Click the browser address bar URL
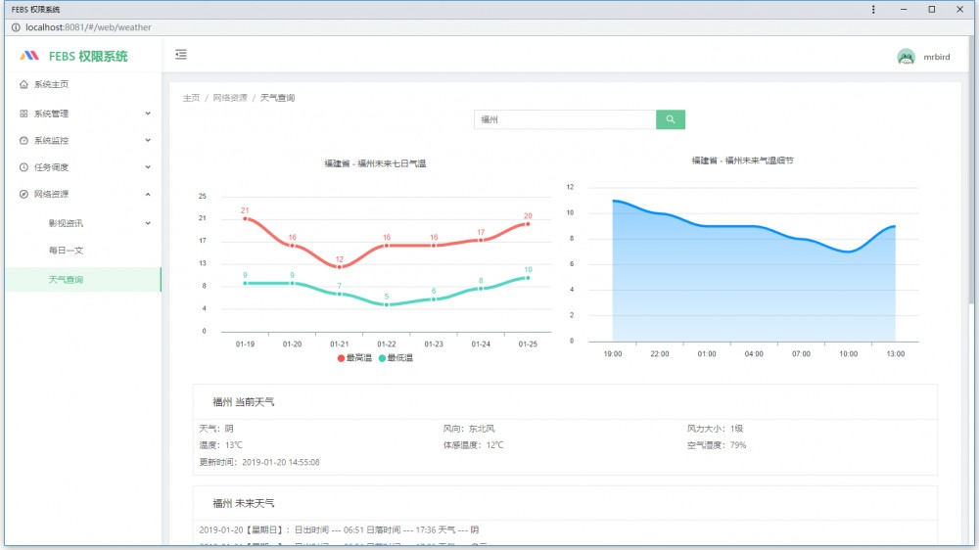 point(88,27)
